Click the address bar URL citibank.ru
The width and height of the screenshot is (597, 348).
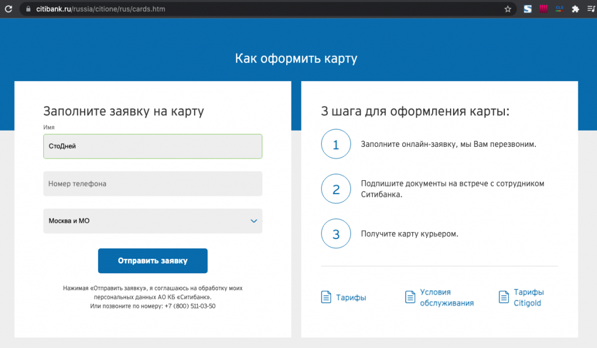[x=100, y=9]
